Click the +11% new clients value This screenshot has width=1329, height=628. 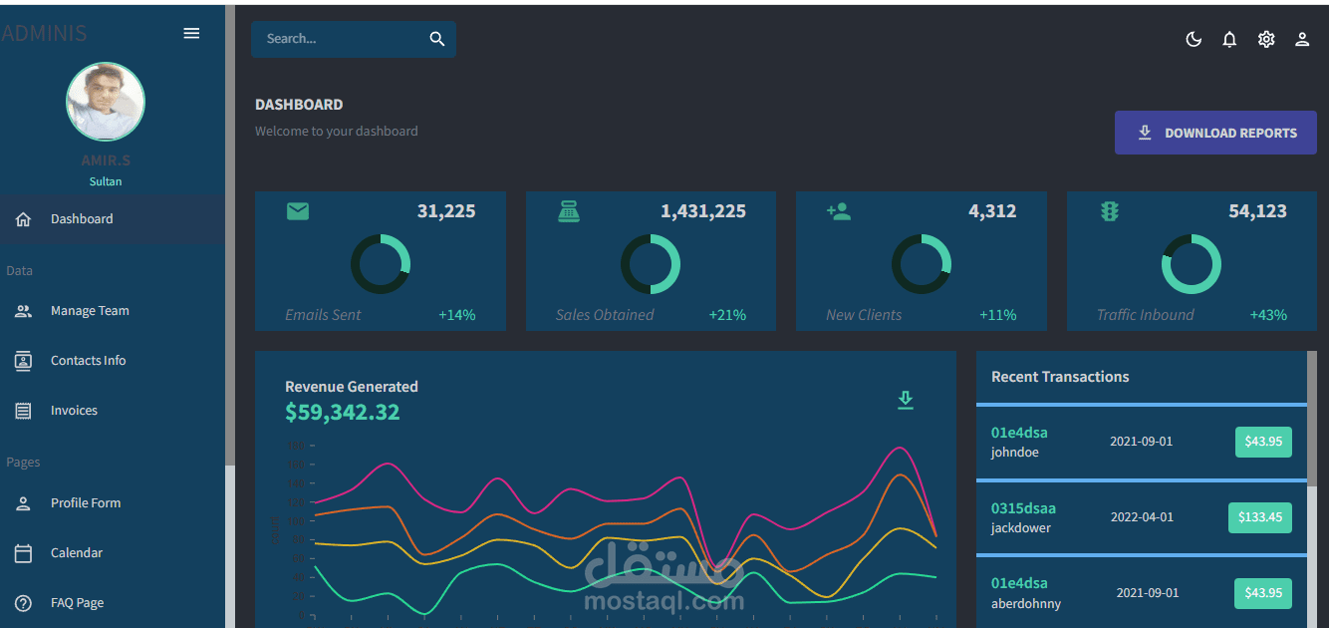coord(997,315)
